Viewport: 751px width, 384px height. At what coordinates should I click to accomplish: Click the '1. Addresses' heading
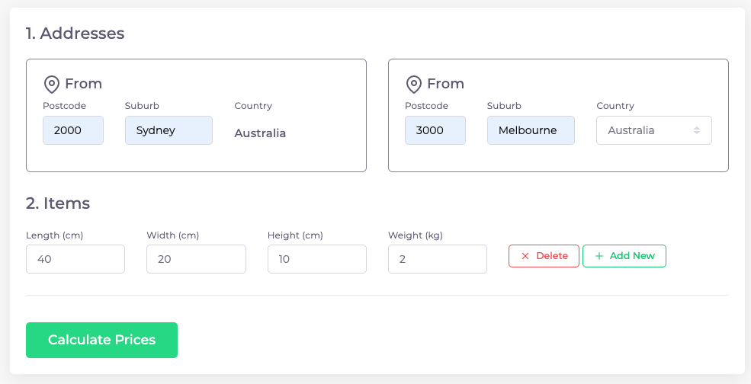[x=75, y=34]
